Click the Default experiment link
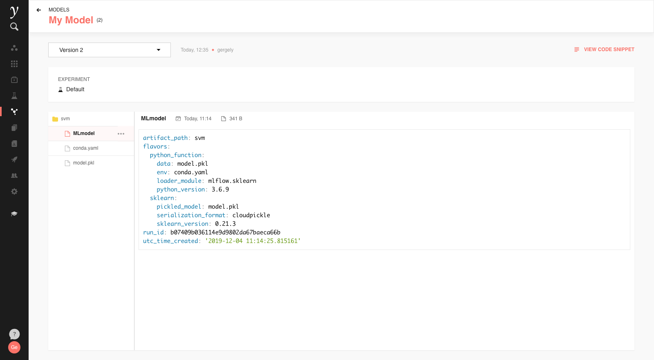 [x=75, y=90]
